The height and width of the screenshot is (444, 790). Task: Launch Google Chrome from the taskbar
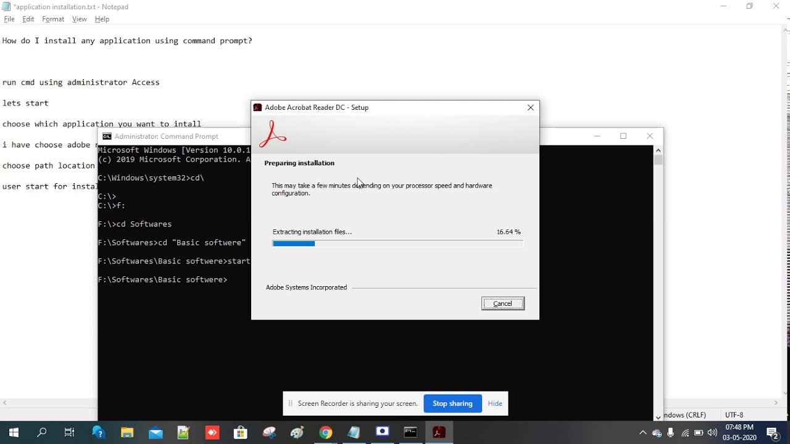point(326,432)
